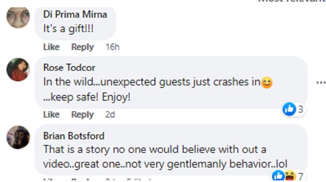Reply to Di Prima Mirna's comment

tap(82, 47)
